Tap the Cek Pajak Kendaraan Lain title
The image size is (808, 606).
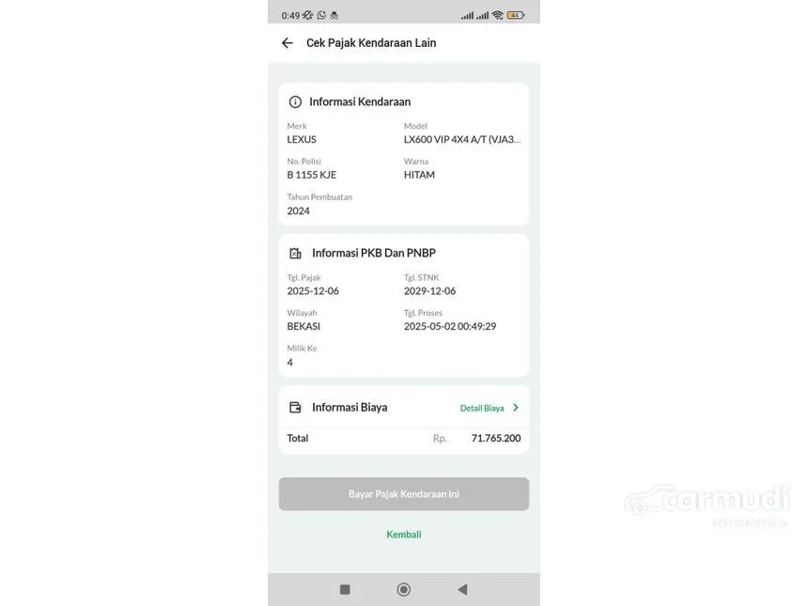371,43
